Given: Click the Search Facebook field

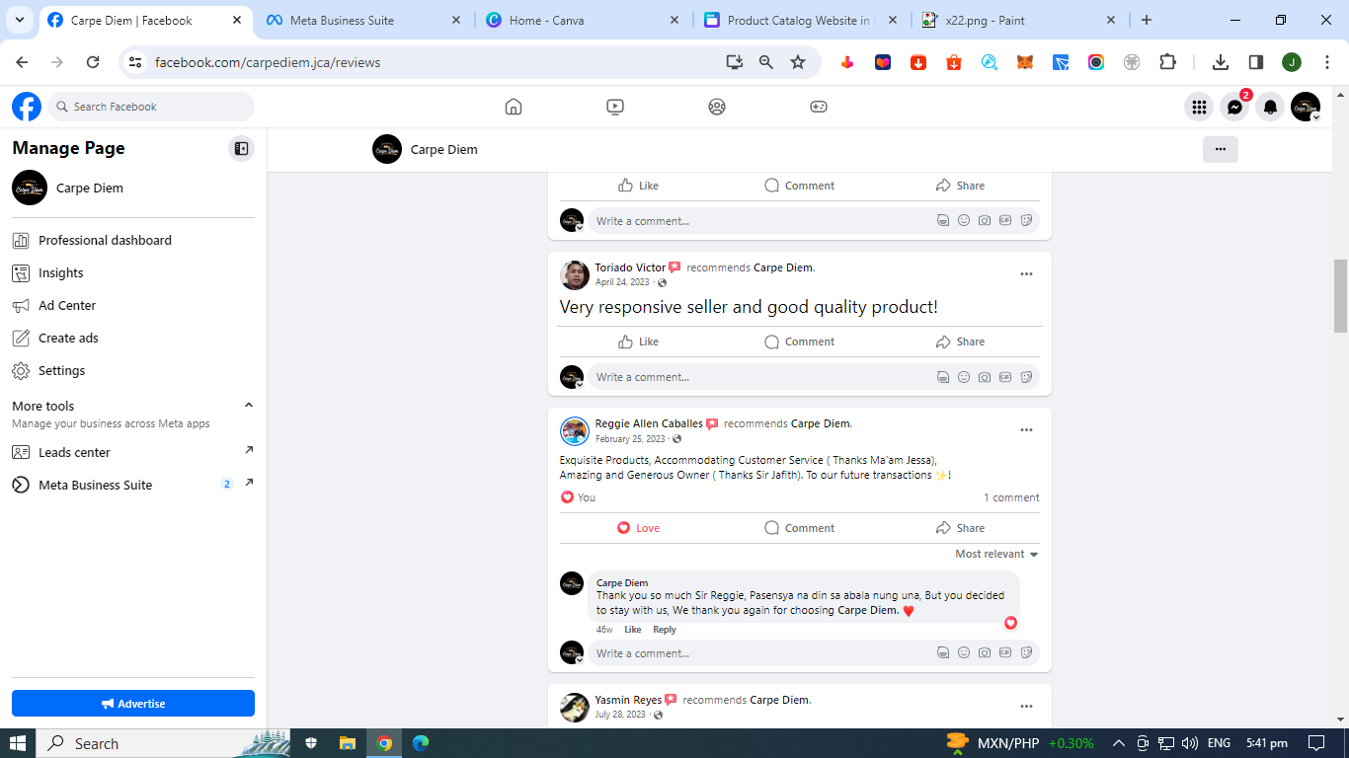Looking at the screenshot, I should (151, 107).
